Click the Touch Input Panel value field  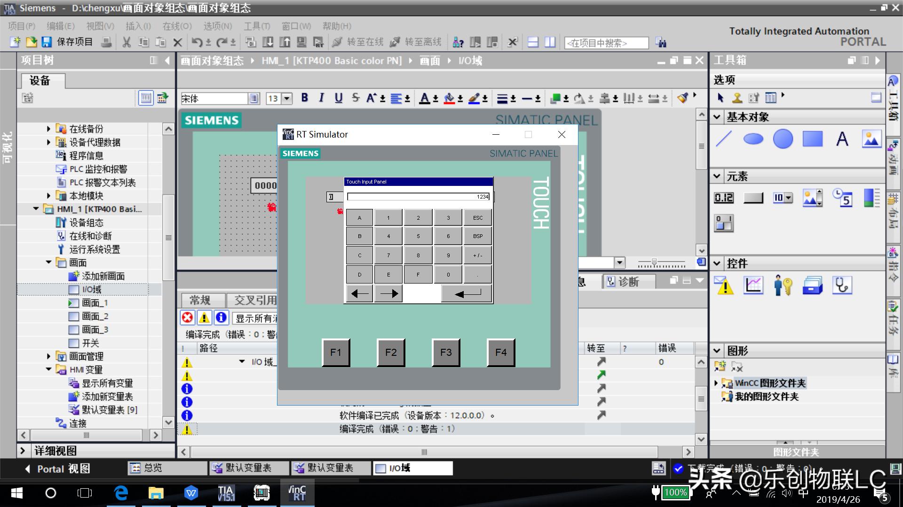[419, 197]
